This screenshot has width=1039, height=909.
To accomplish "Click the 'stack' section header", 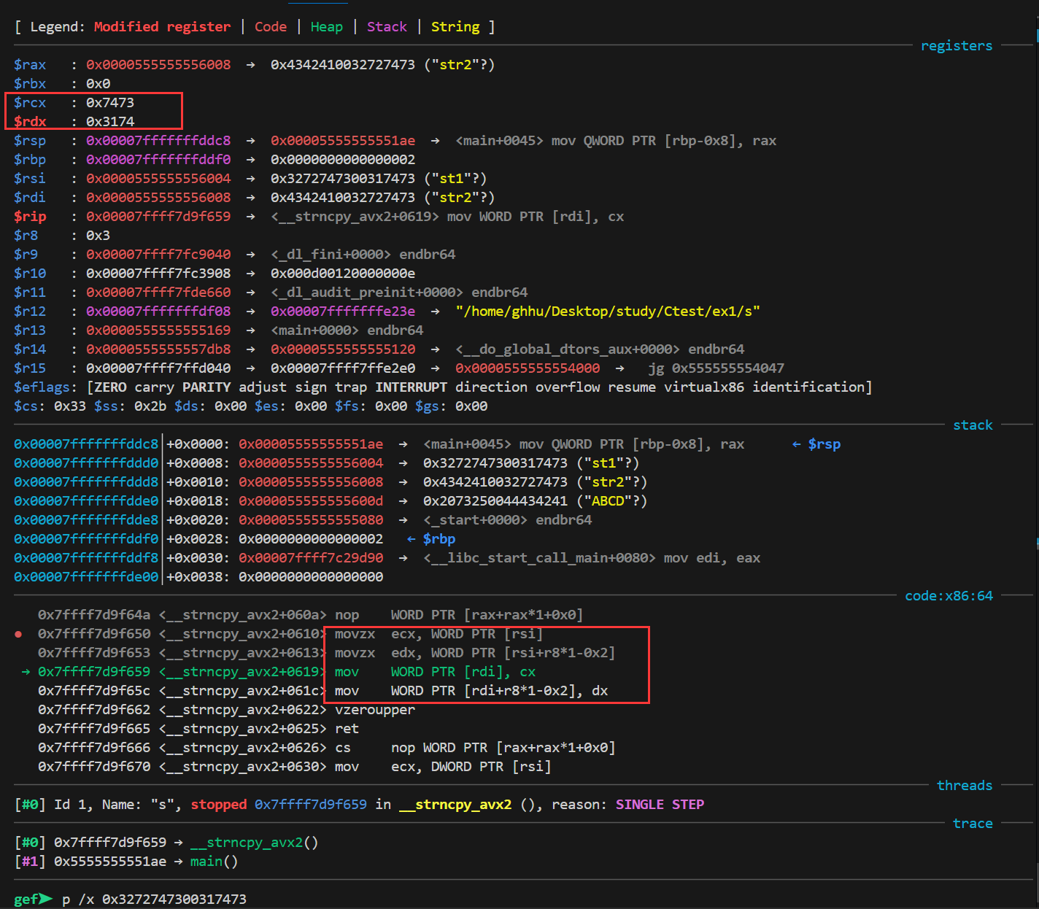I will [x=972, y=425].
